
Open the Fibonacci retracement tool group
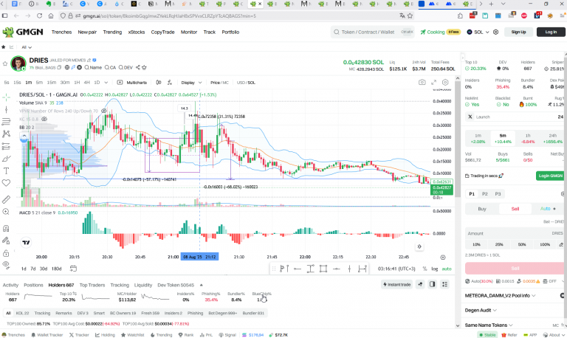[6, 122]
